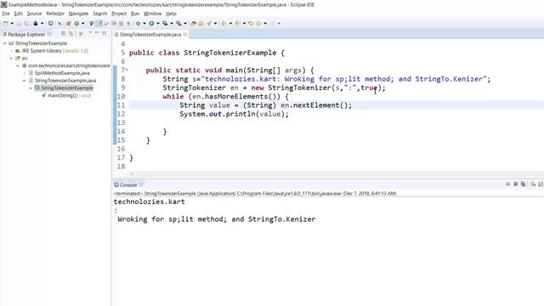This screenshot has height=306, width=544.
Task: Click the Open Type toolbar icon
Action: (x=194, y=23)
